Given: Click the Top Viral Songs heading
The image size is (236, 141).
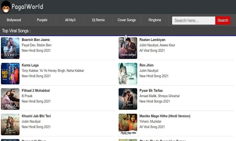Looking at the screenshot, I should pos(16,31).
